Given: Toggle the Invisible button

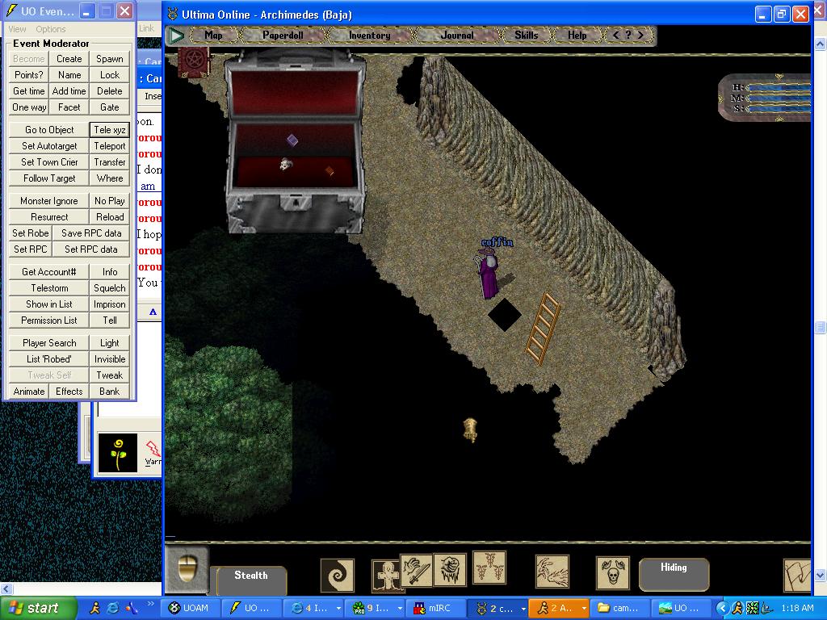Looking at the screenshot, I should (110, 359).
